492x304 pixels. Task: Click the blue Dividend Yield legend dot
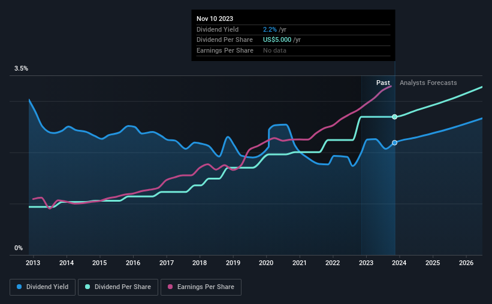(x=19, y=287)
